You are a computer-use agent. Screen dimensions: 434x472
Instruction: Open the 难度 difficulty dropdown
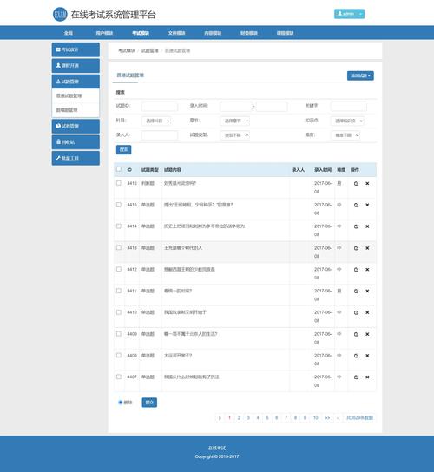click(345, 135)
